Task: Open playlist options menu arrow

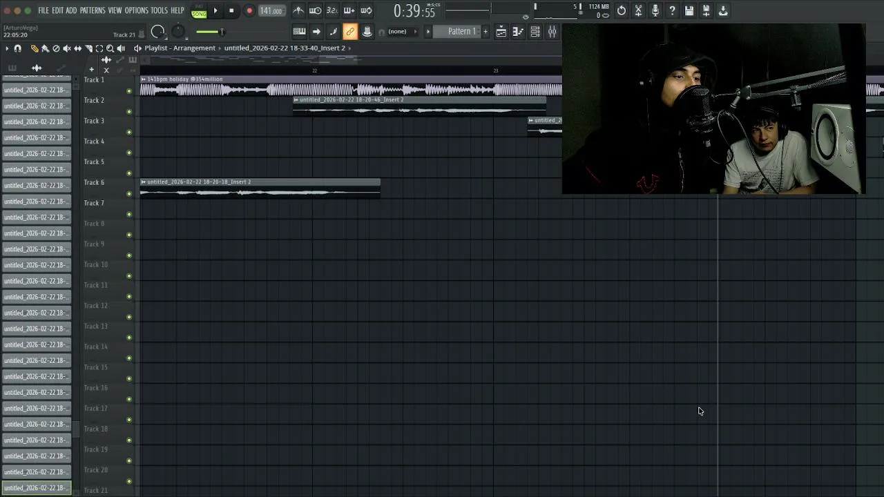Action: 7,48
